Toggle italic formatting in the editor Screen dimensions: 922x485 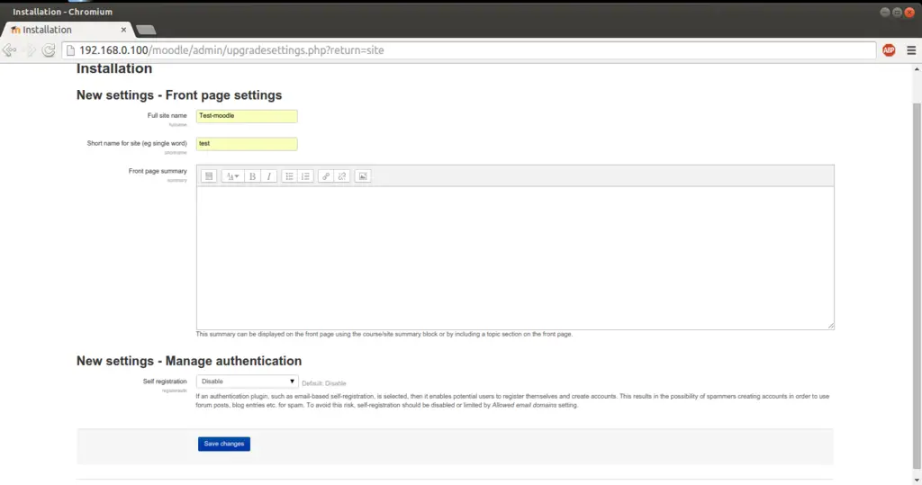(x=268, y=176)
